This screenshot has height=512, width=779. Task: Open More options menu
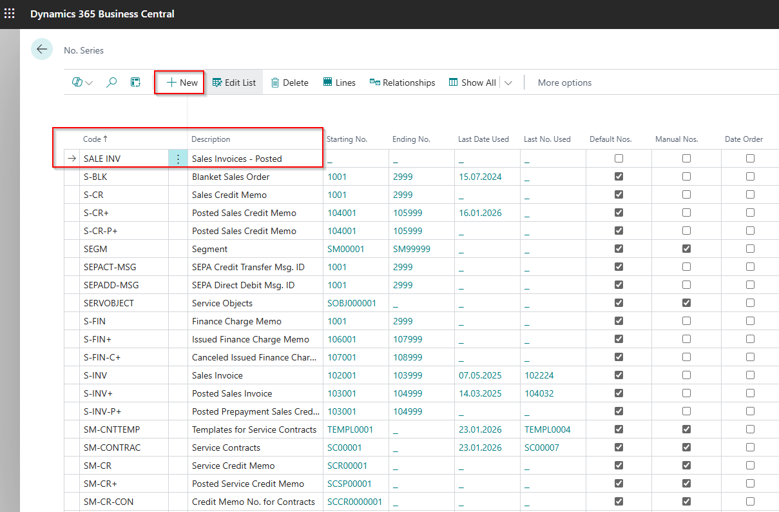pos(564,83)
